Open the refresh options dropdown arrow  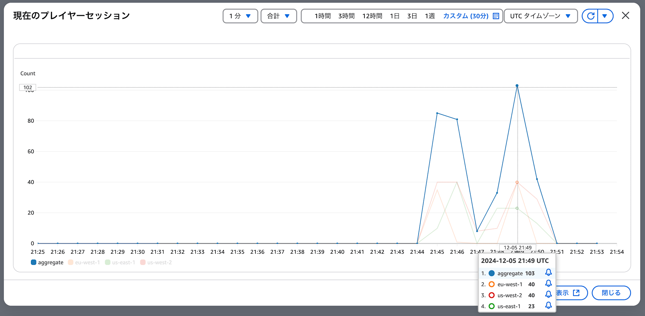605,16
